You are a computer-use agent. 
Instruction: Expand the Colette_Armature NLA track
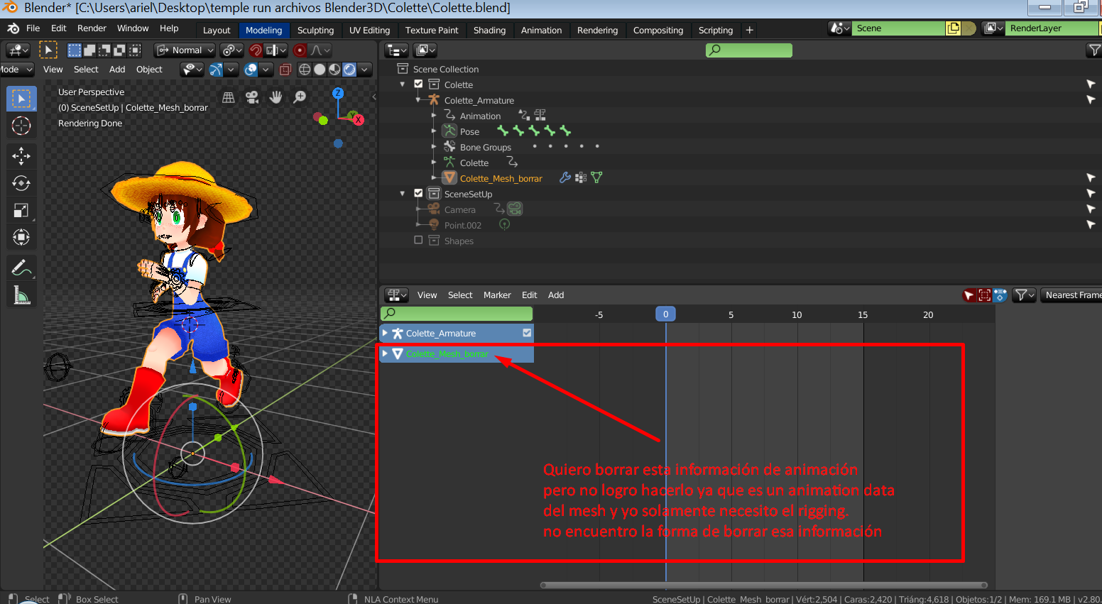[385, 333]
